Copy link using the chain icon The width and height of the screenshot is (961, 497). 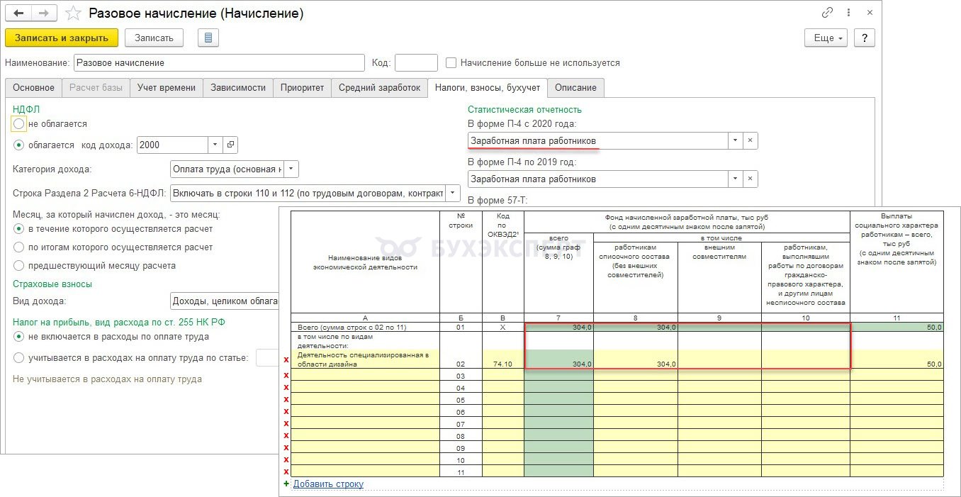827,13
